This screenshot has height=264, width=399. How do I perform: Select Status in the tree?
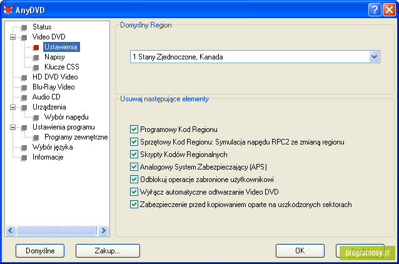pos(42,27)
